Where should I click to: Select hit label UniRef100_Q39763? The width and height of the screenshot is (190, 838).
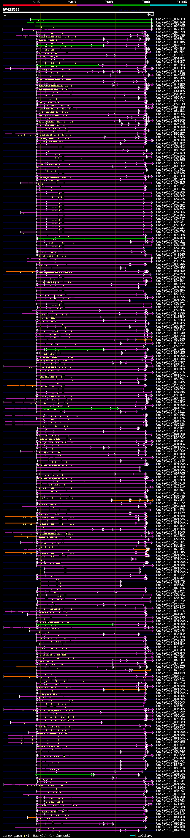point(170,801)
